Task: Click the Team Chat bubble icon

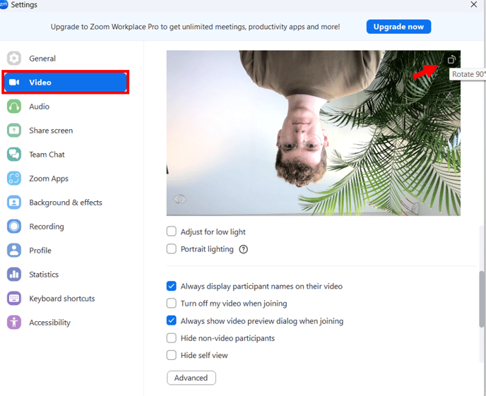Action: (x=14, y=155)
